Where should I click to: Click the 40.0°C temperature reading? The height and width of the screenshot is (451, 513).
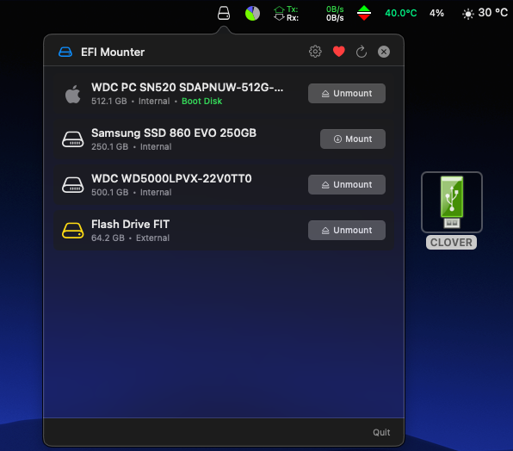pyautogui.click(x=401, y=13)
